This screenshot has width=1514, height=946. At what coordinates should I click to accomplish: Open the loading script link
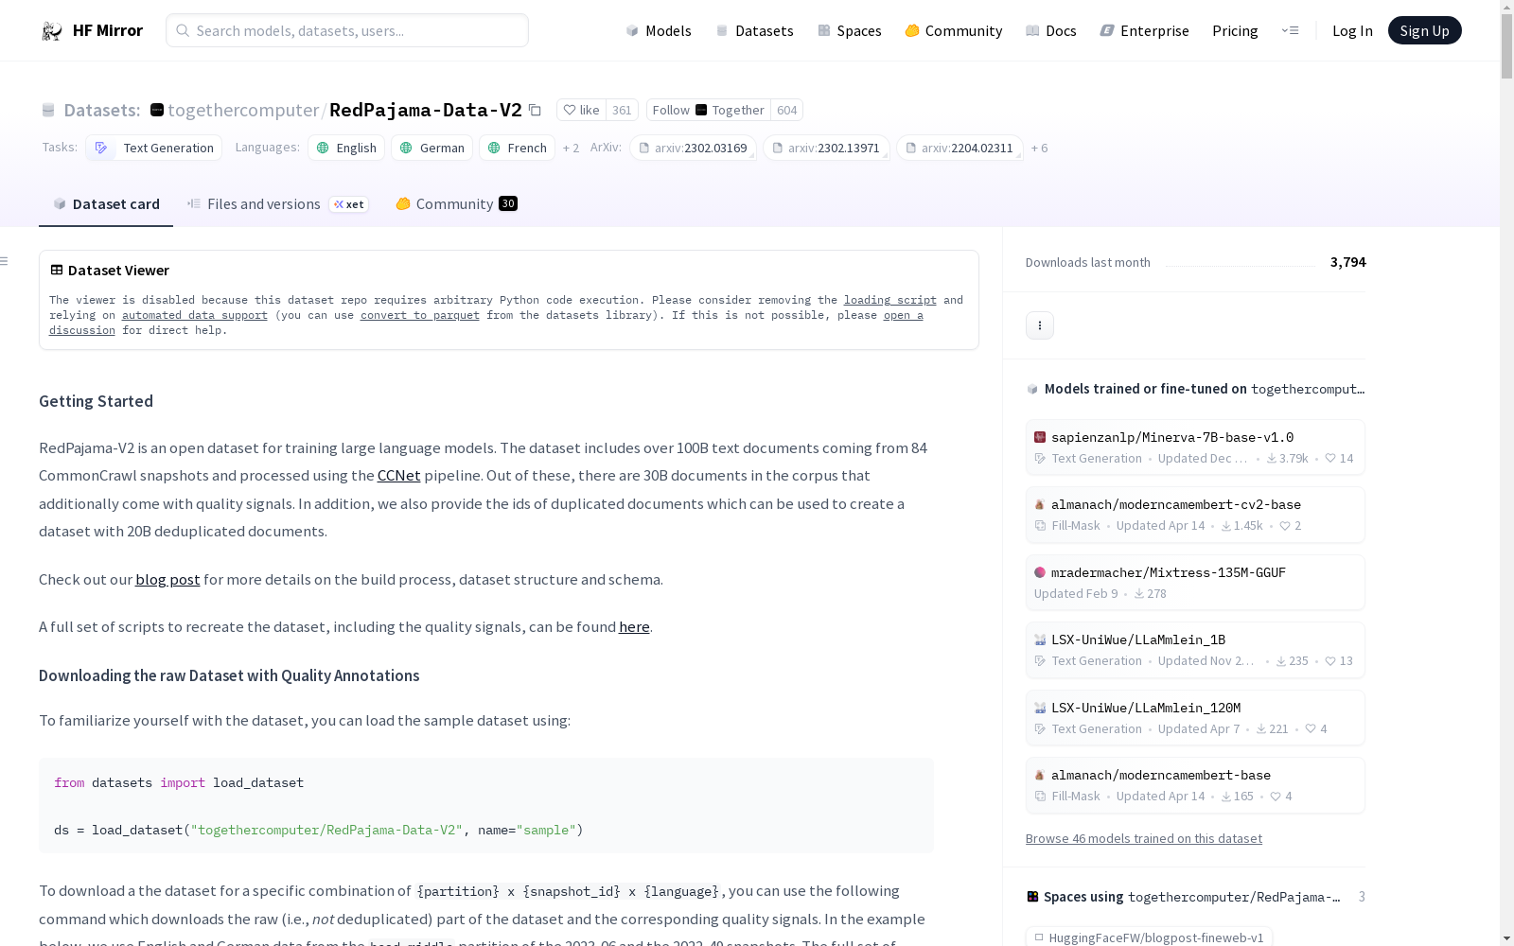pyautogui.click(x=890, y=300)
